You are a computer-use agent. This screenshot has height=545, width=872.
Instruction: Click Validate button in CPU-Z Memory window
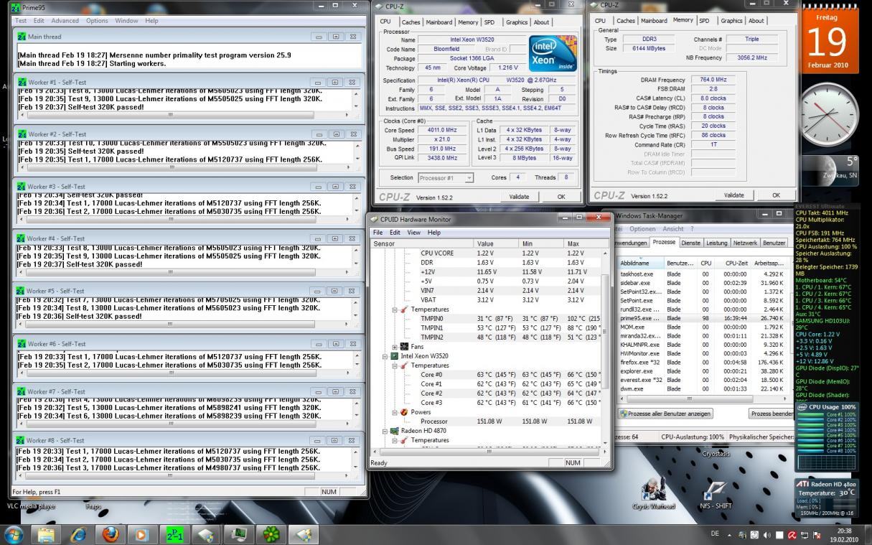[734, 195]
